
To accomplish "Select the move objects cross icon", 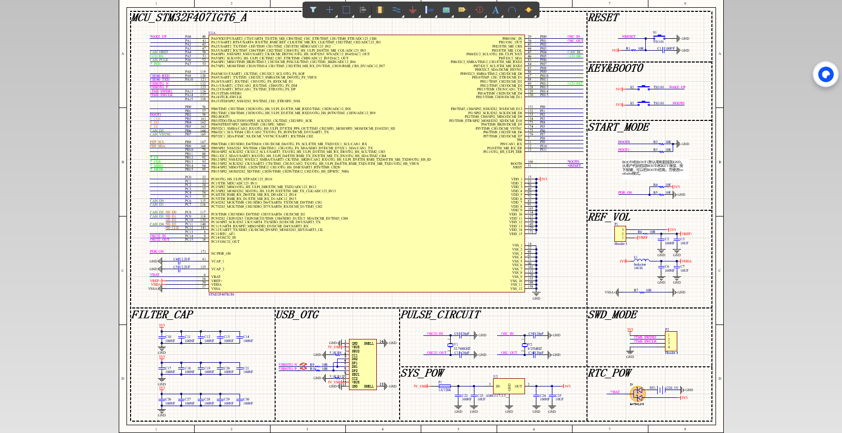I will point(329,10).
